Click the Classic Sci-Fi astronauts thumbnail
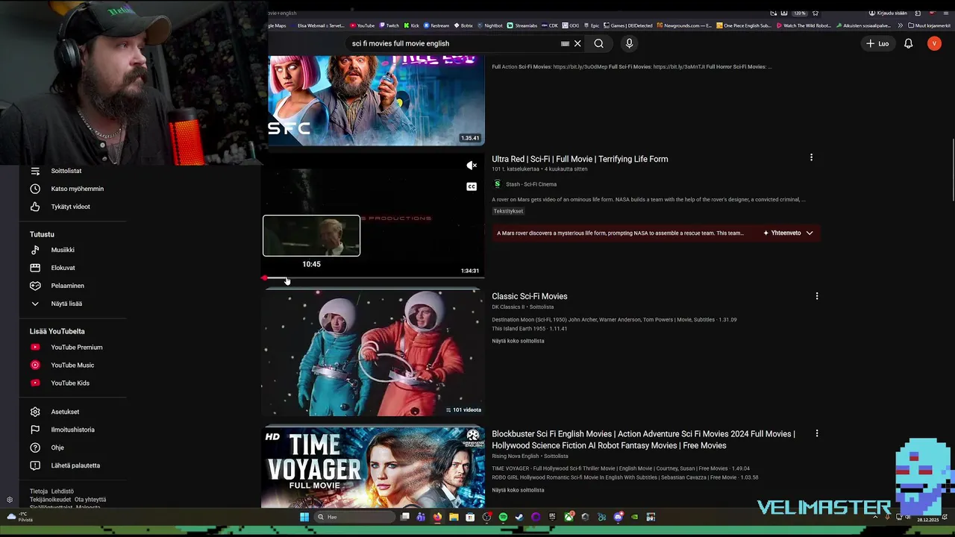 pyautogui.click(x=373, y=352)
